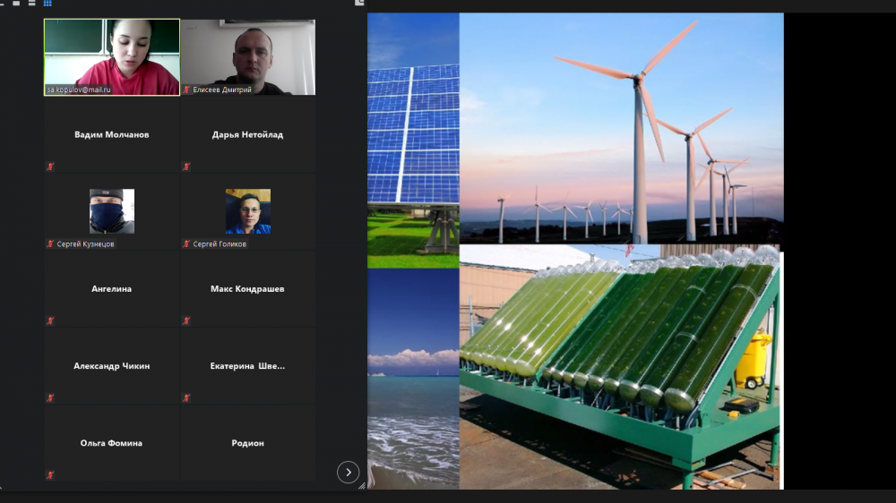Select the sa.kopulov@mail.ru video tile
Screen dimensions: 896x503
(112, 54)
